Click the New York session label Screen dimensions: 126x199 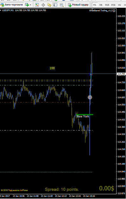83,117
